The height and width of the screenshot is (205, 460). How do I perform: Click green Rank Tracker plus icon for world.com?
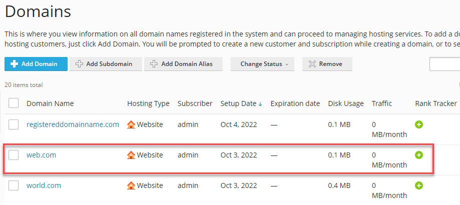[x=419, y=185]
